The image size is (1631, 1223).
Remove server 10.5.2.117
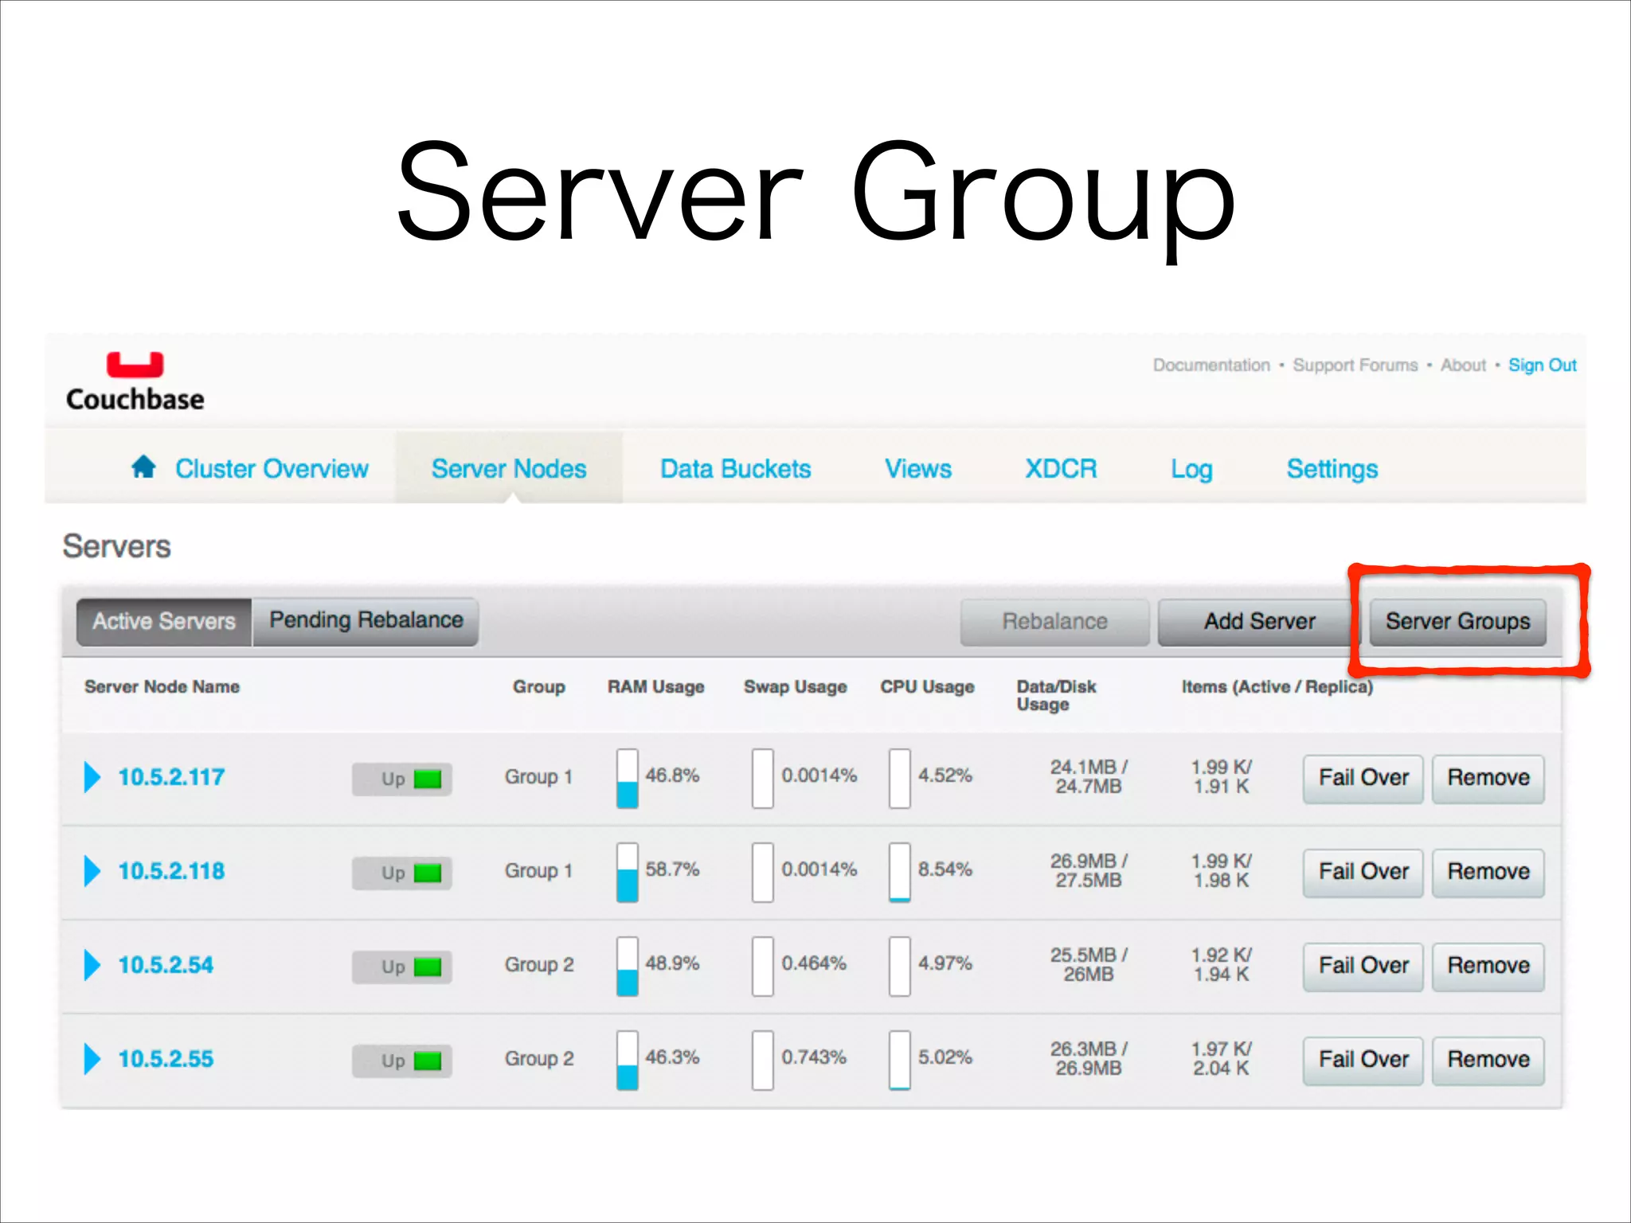coord(1488,778)
